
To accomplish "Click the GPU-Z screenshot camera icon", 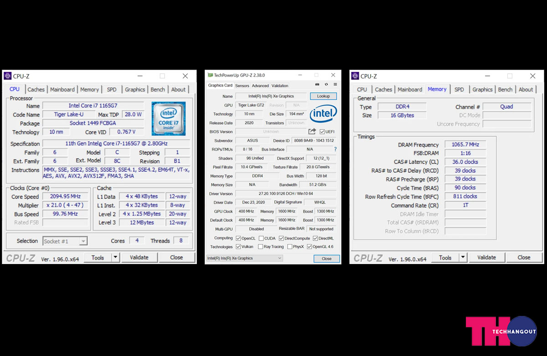I will [x=317, y=85].
